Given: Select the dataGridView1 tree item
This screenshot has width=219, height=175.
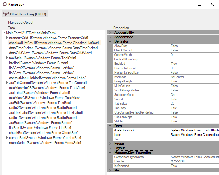Looking at the screenshot, I should pos(50,53).
